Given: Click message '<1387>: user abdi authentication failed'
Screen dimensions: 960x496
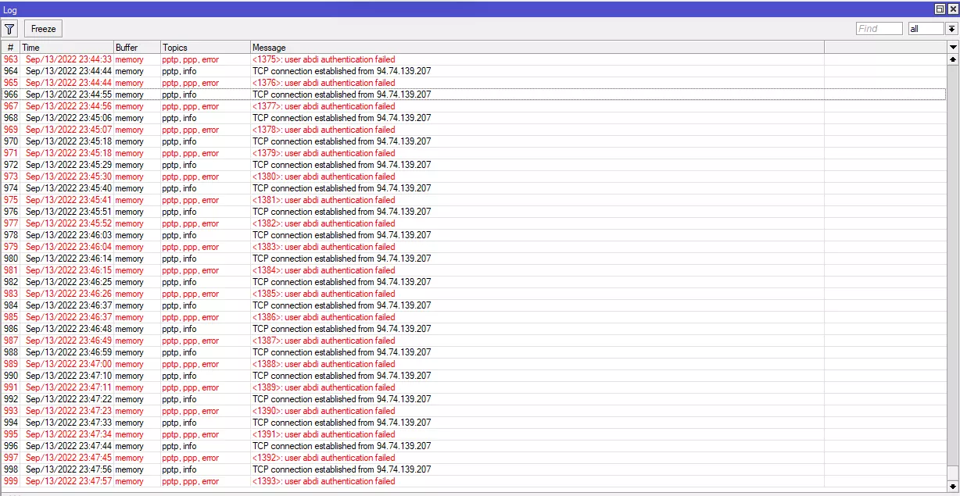Looking at the screenshot, I should click(x=324, y=341).
